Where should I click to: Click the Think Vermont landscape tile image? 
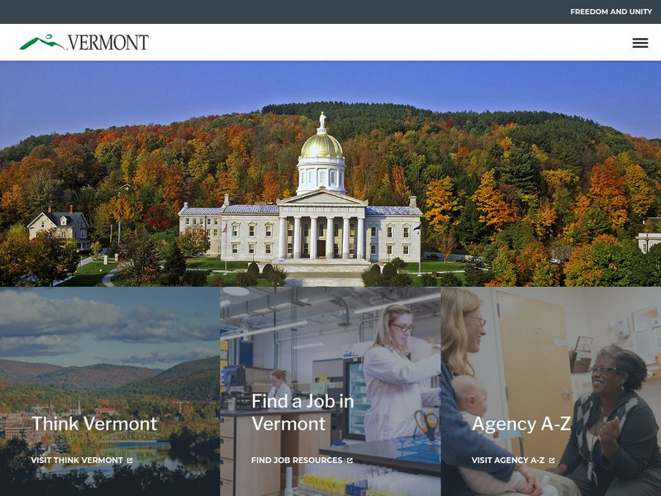point(110,391)
